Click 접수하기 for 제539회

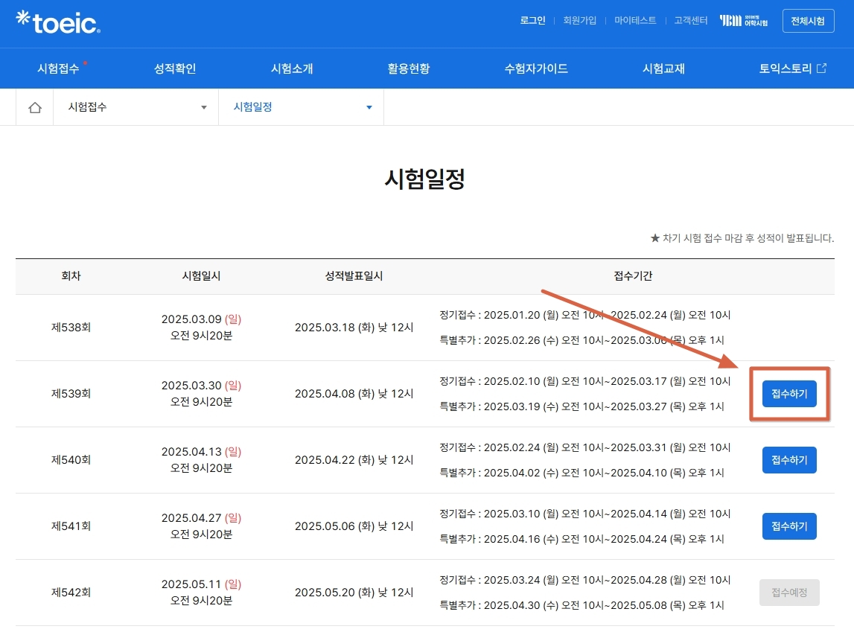click(789, 394)
